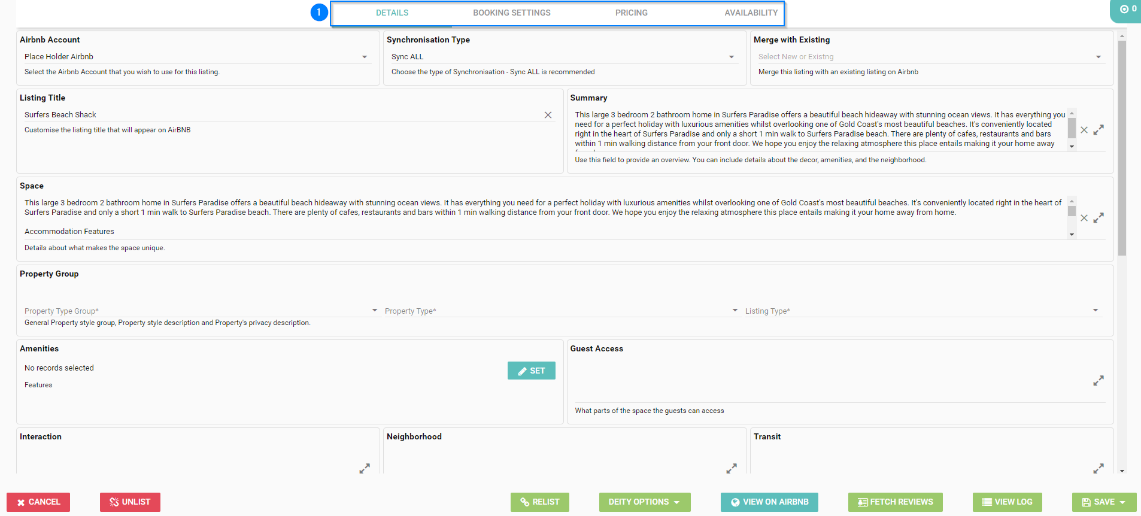Clear the Summary text
This screenshot has height=516, width=1141.
tap(1084, 130)
